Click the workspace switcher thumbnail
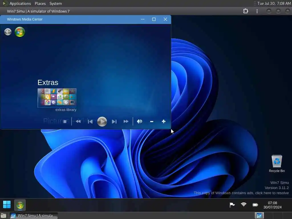Viewport: 292px width, 219px height. 259,216
